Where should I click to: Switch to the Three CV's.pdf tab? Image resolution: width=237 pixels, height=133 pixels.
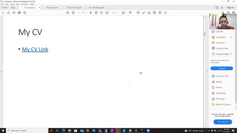pos(52,7)
